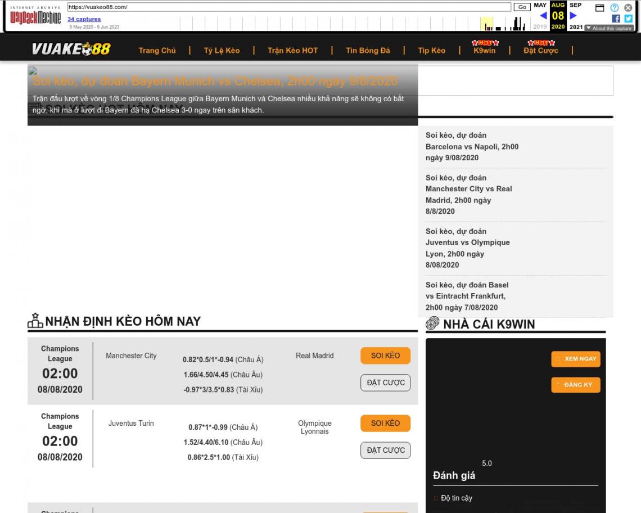Close the Wayback Machine toolbar
Screen dimensions: 641x513
628,8
